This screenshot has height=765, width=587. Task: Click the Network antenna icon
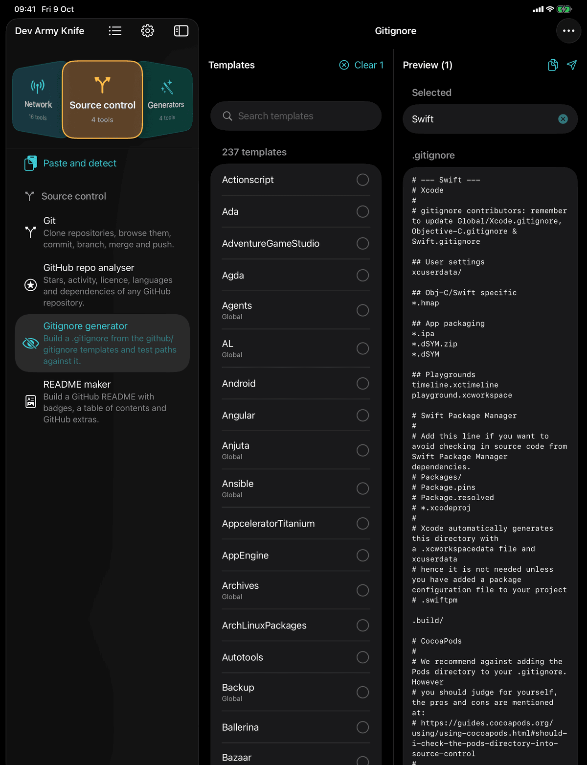(x=38, y=87)
